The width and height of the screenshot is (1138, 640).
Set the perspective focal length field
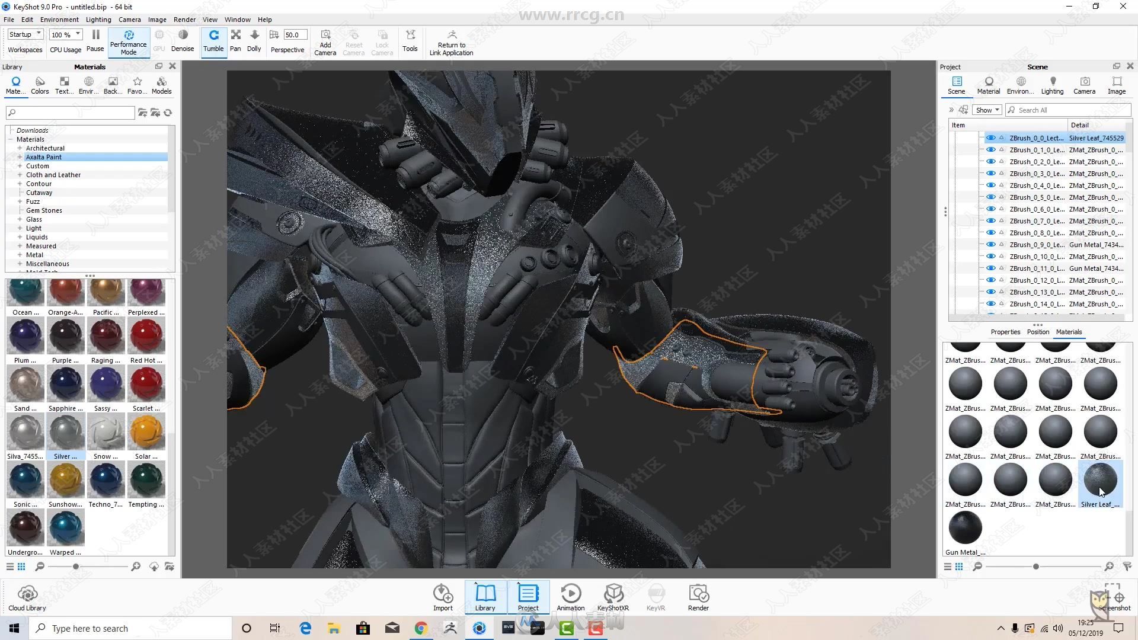coord(295,35)
